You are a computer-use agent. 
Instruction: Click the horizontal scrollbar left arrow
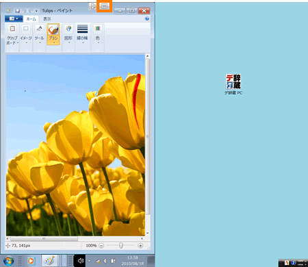(x=8, y=239)
